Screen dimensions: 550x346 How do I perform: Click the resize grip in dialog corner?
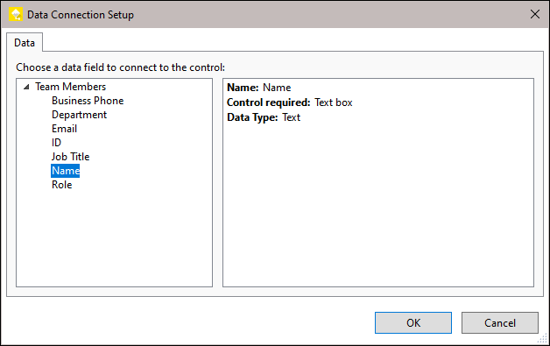[x=543, y=339]
